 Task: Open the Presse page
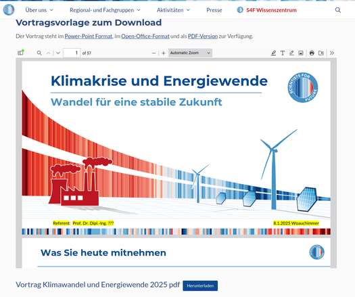point(214,10)
